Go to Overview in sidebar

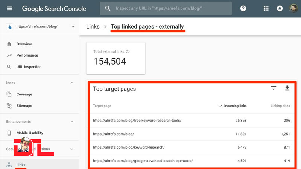(x=24, y=44)
